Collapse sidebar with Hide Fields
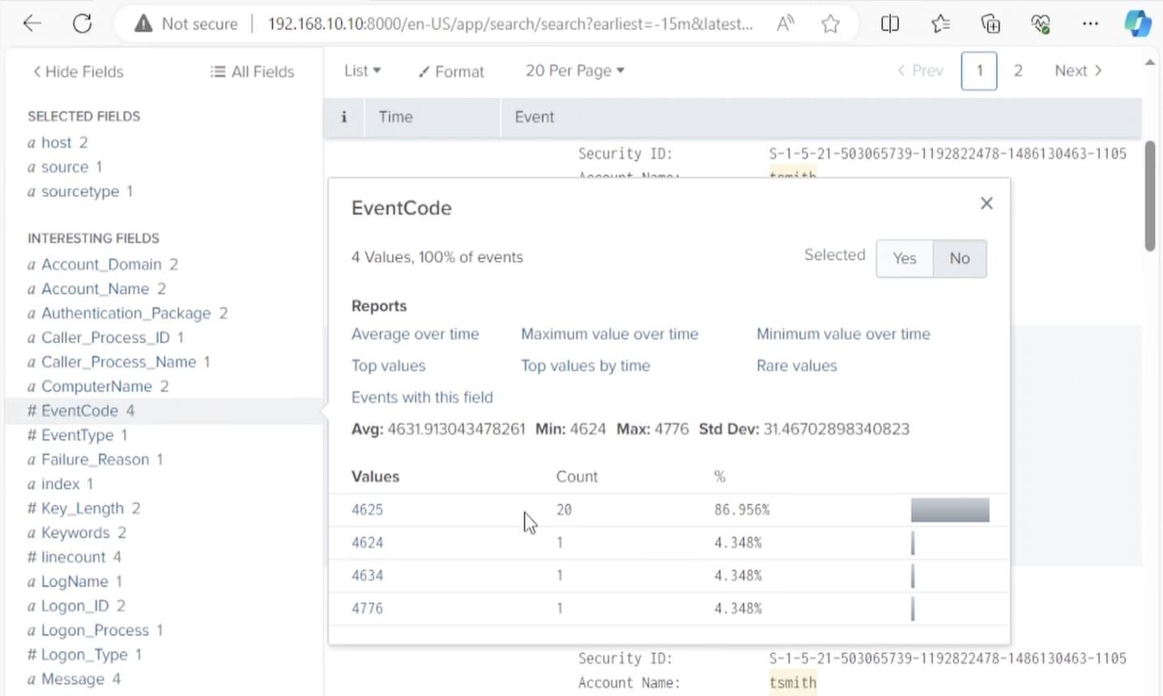 point(78,71)
